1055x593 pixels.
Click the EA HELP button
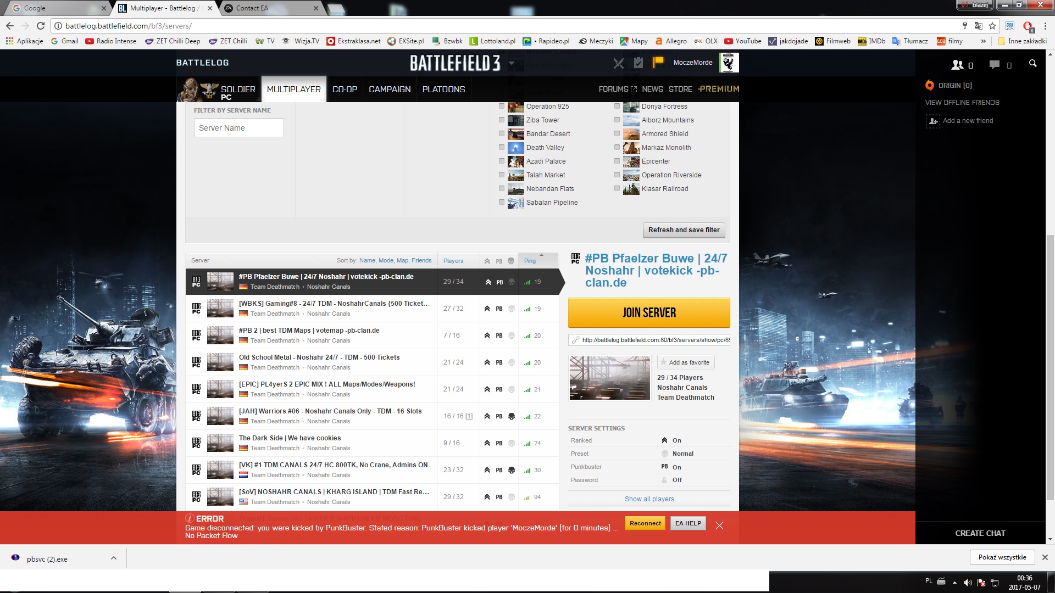688,523
